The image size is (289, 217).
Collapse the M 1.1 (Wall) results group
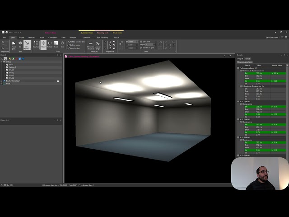click(x=238, y=101)
